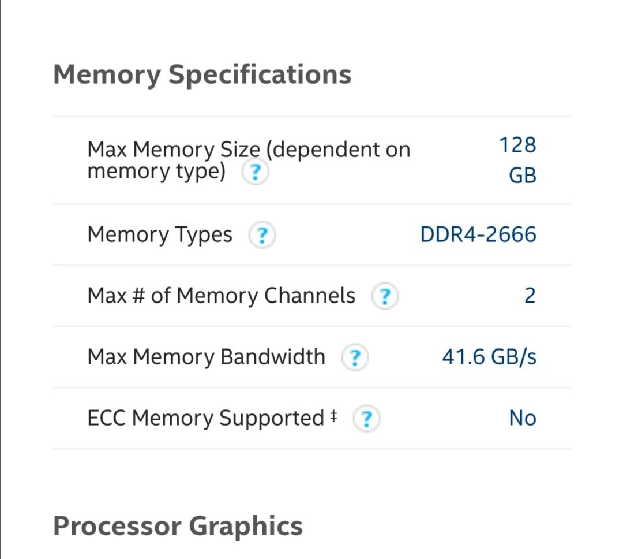
Task: Click the Max Memory Size label text
Action: coord(249,161)
